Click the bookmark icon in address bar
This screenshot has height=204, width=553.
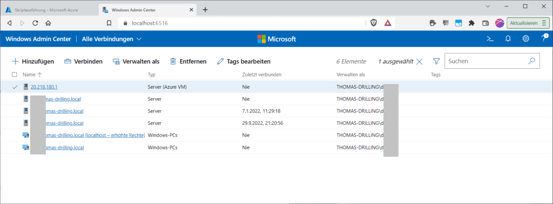tap(109, 23)
